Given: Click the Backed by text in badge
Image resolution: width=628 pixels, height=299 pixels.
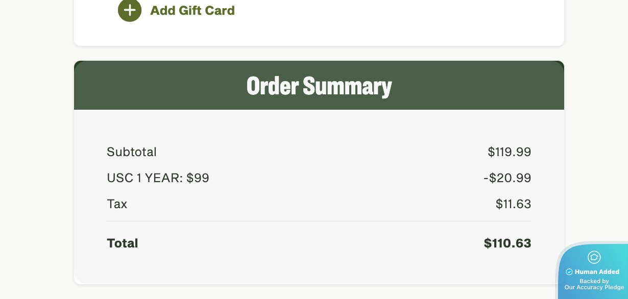Looking at the screenshot, I should [x=594, y=281].
